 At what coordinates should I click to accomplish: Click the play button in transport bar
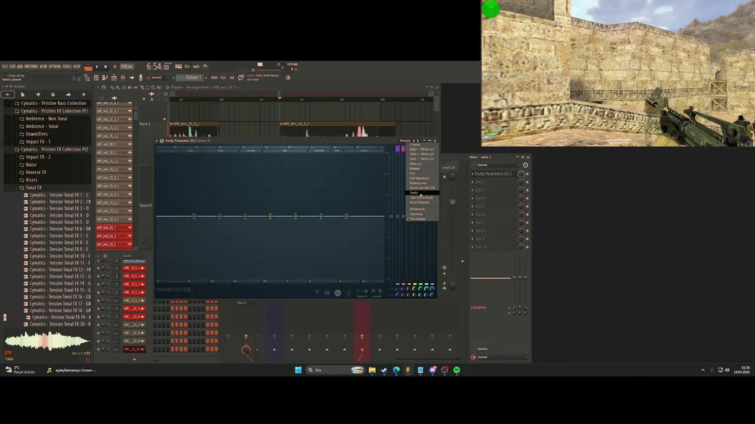(98, 67)
